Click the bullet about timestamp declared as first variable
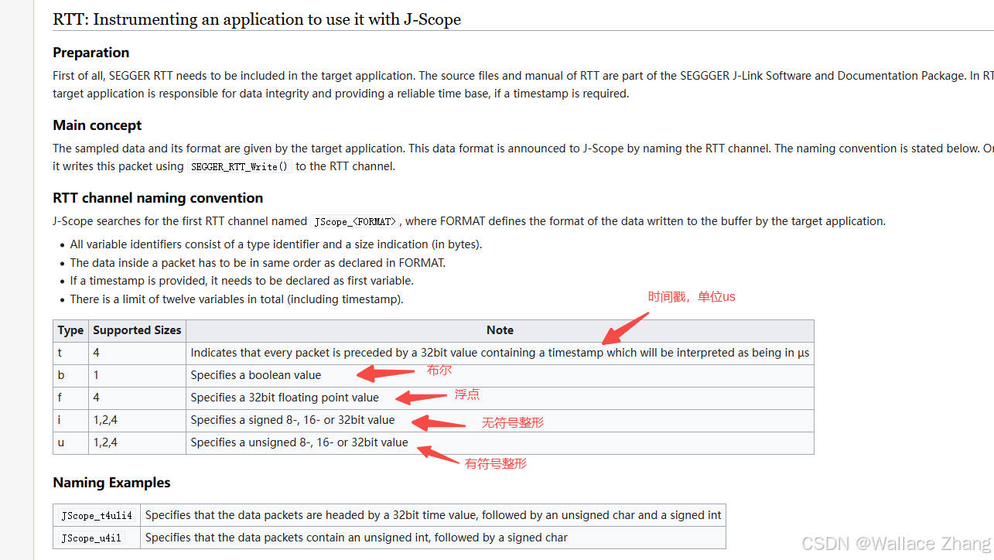Screen dimensions: 994x560 [241, 281]
